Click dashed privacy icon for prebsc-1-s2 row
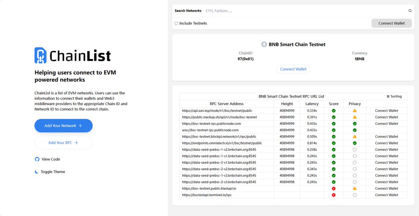This screenshot has width=419, height=216. point(355,150)
